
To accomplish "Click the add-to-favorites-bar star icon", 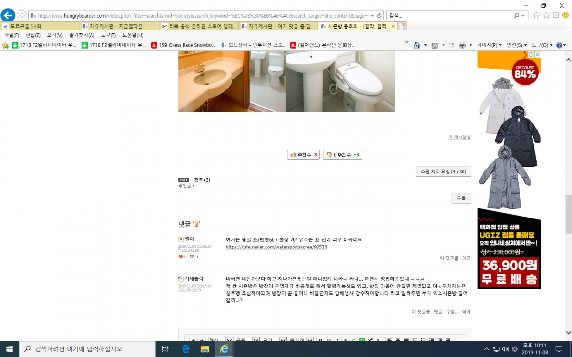I will point(6,45).
